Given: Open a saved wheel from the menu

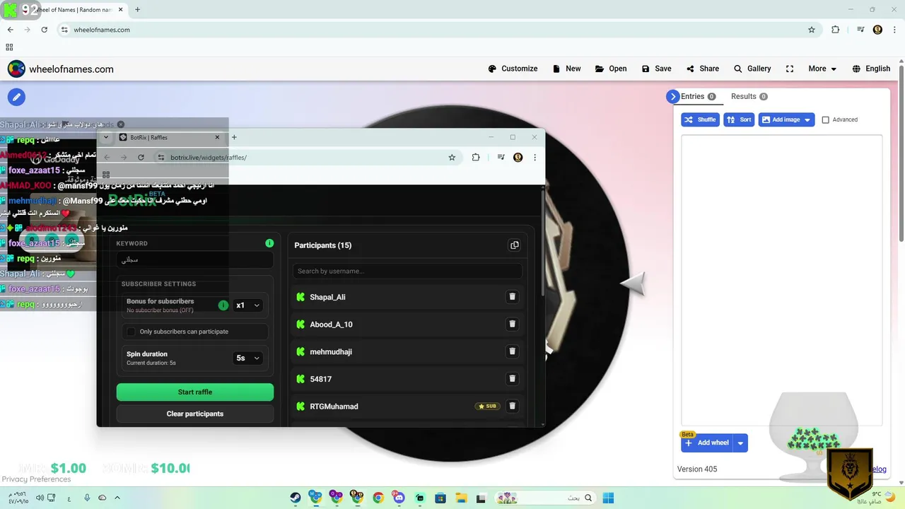Looking at the screenshot, I should coord(611,69).
